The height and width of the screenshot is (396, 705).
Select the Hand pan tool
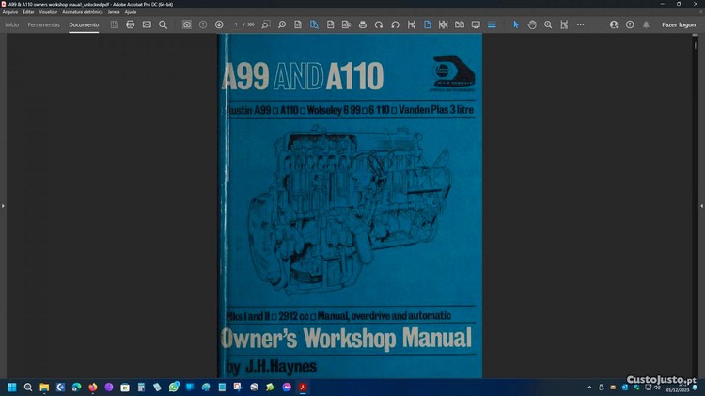point(532,24)
